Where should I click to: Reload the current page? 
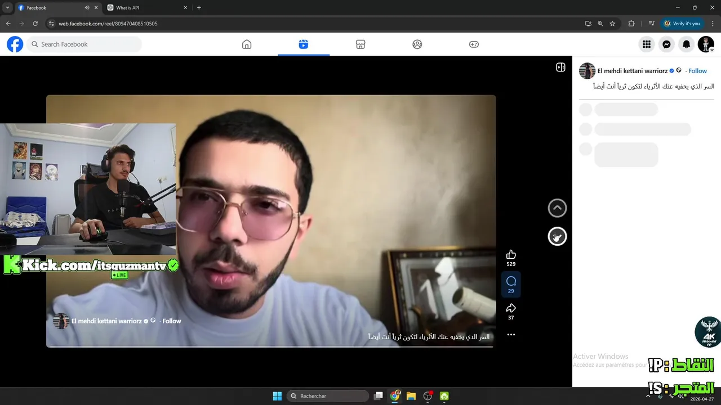click(35, 24)
